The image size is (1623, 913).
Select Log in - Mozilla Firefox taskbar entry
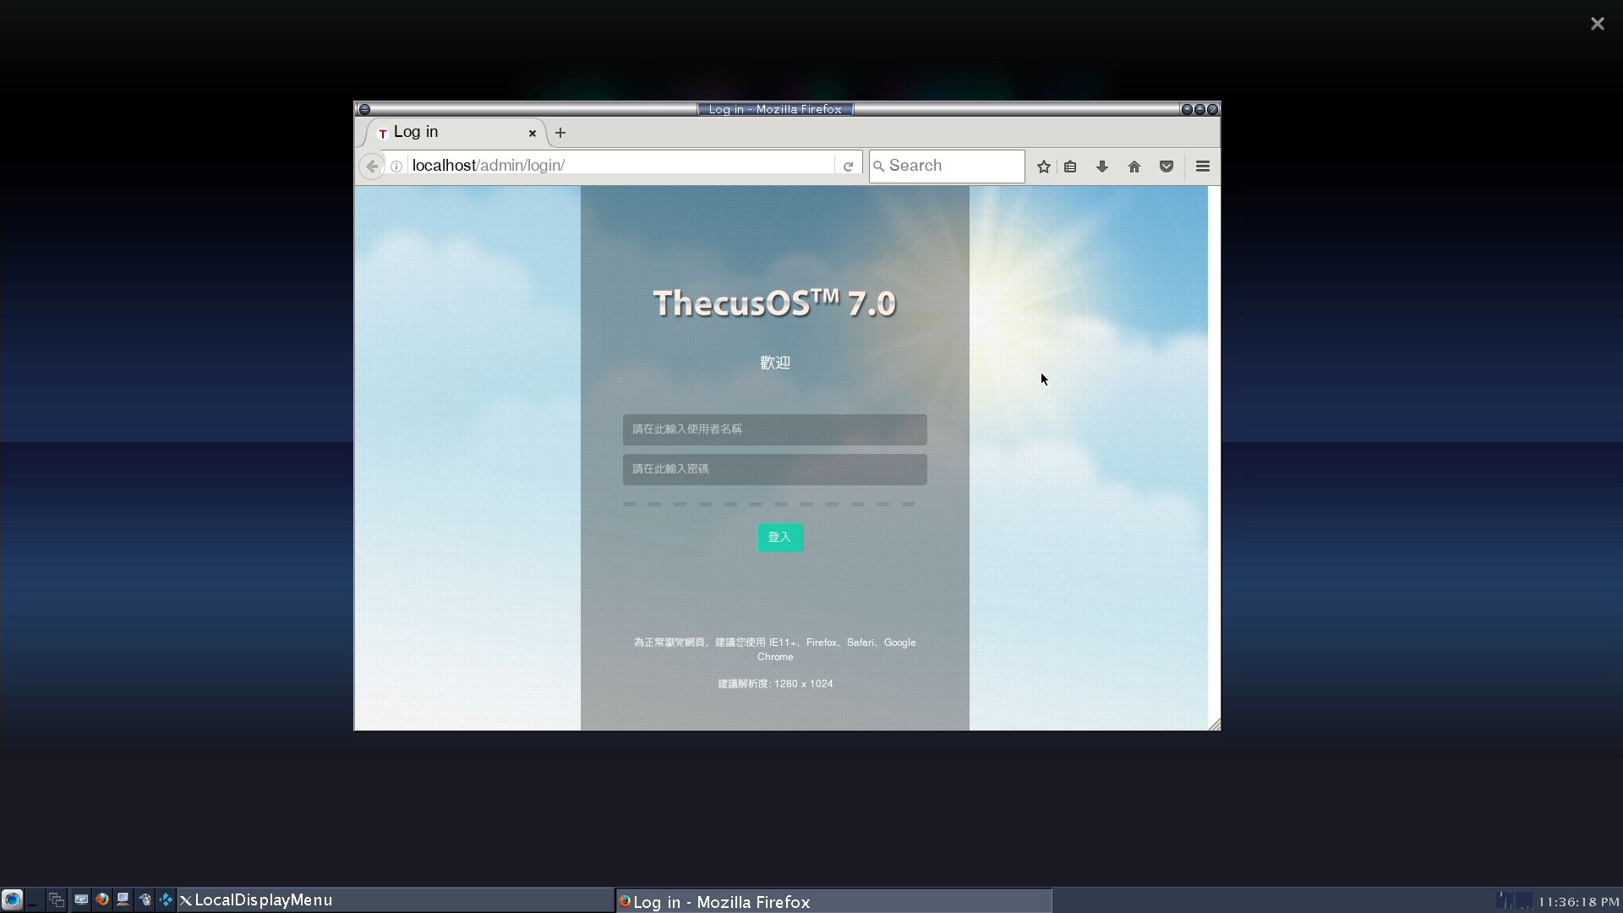click(x=833, y=901)
